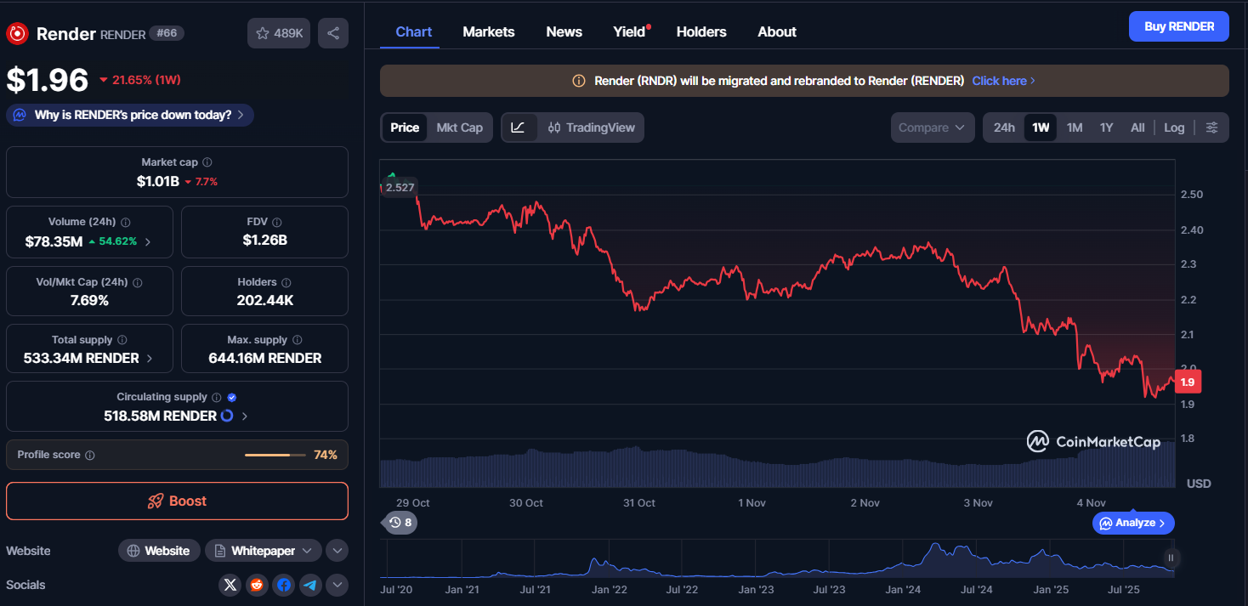Switch timeframe to 1M

tap(1074, 127)
